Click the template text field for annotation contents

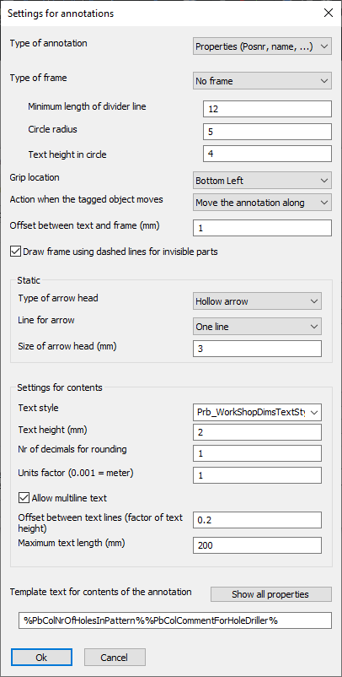point(175,620)
